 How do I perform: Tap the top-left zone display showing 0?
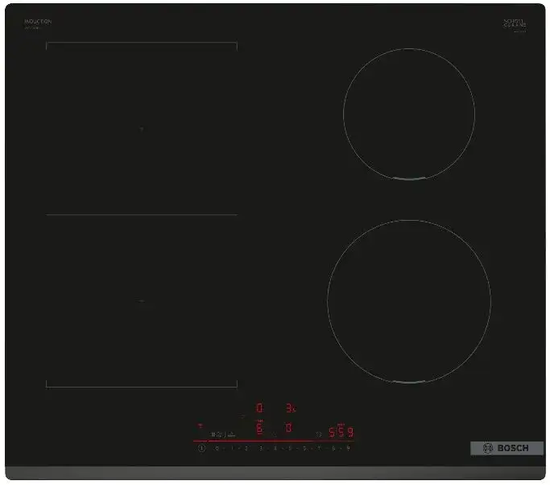coord(259,408)
